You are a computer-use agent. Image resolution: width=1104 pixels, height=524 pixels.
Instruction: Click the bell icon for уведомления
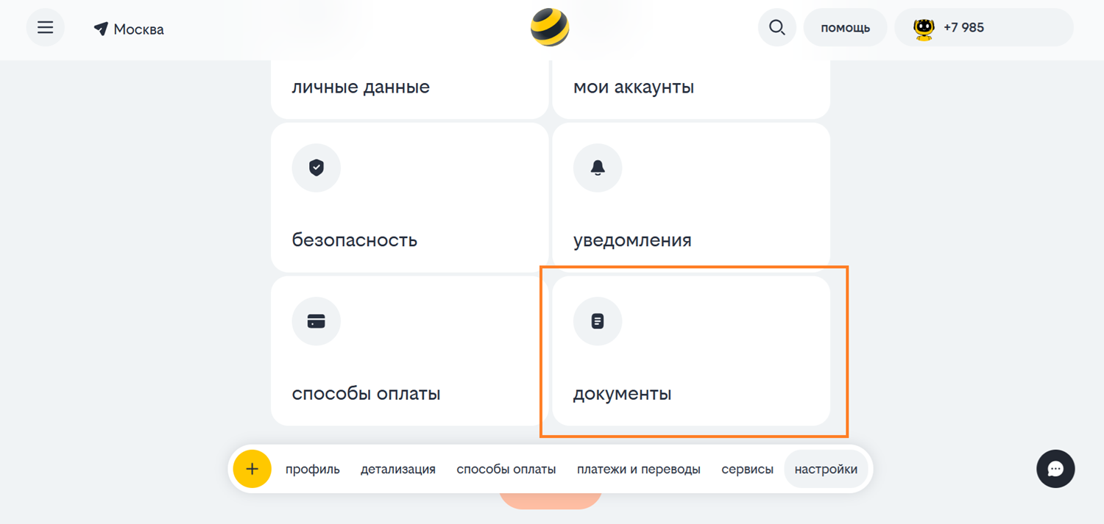(x=598, y=168)
